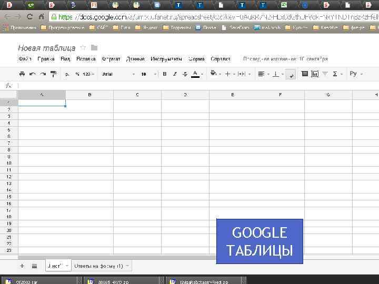The image size is (379, 284).
Task: Open the Инструменты menu
Action: [166, 59]
